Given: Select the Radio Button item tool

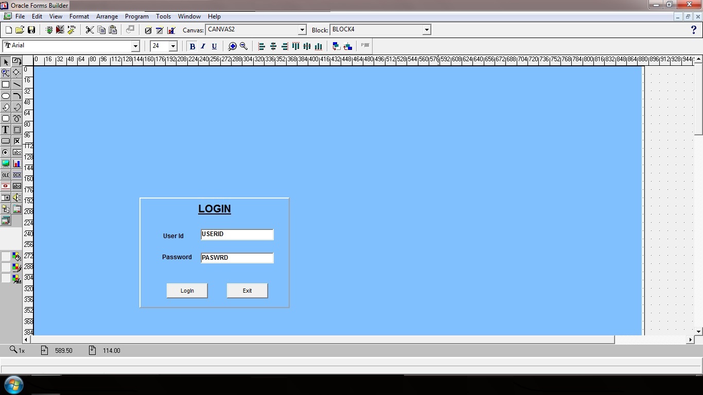Looking at the screenshot, I should (x=5, y=152).
